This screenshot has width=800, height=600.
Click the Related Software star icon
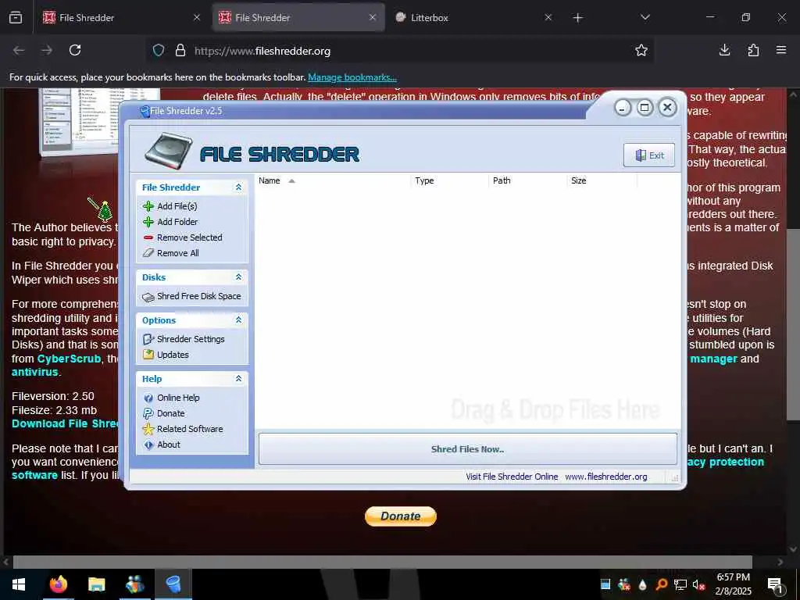click(148, 429)
